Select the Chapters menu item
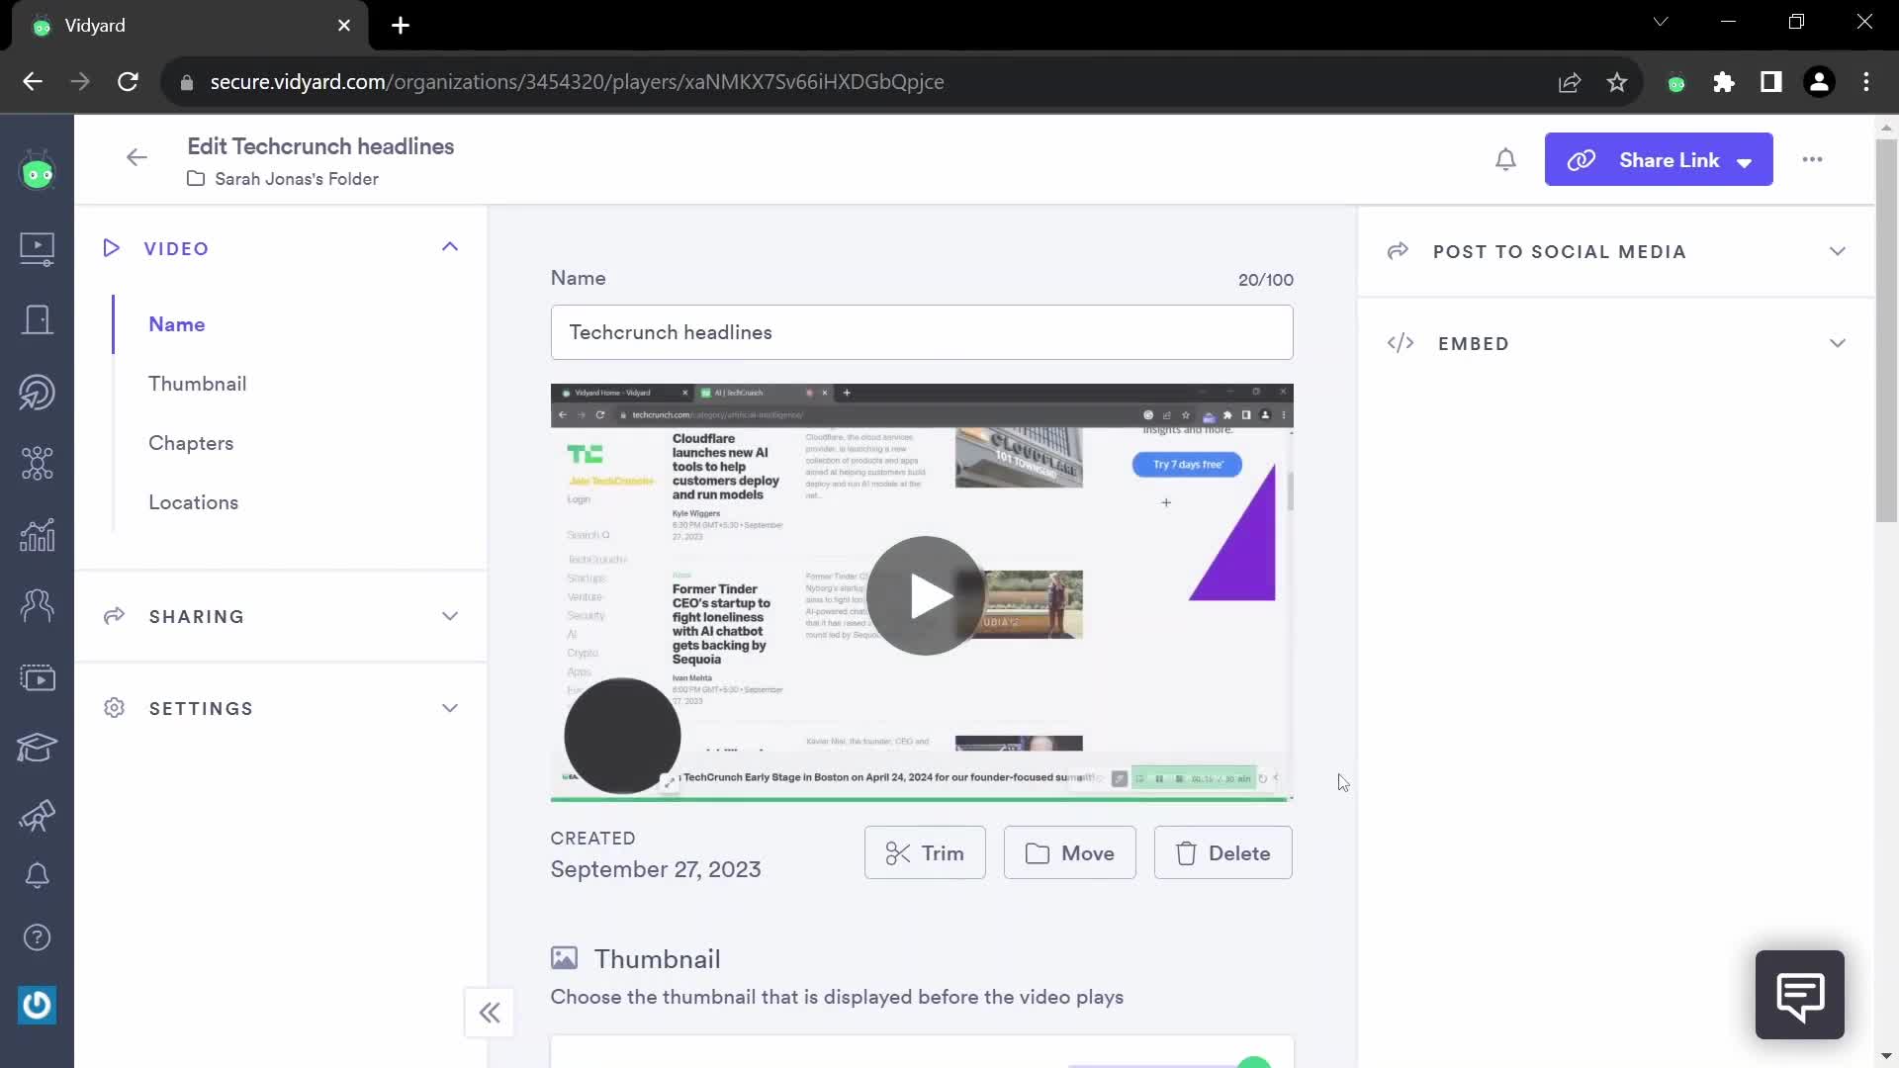Image resolution: width=1899 pixels, height=1068 pixels. (191, 443)
